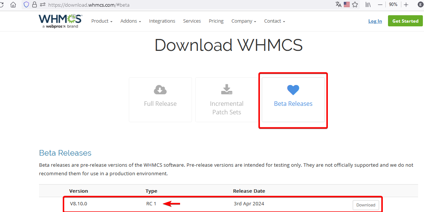Click the Download WHMCS page title
424x212 pixels.
tap(228, 45)
